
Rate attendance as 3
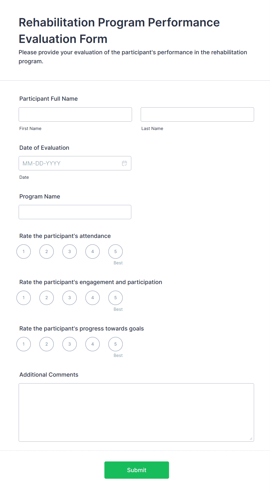[x=69, y=251]
